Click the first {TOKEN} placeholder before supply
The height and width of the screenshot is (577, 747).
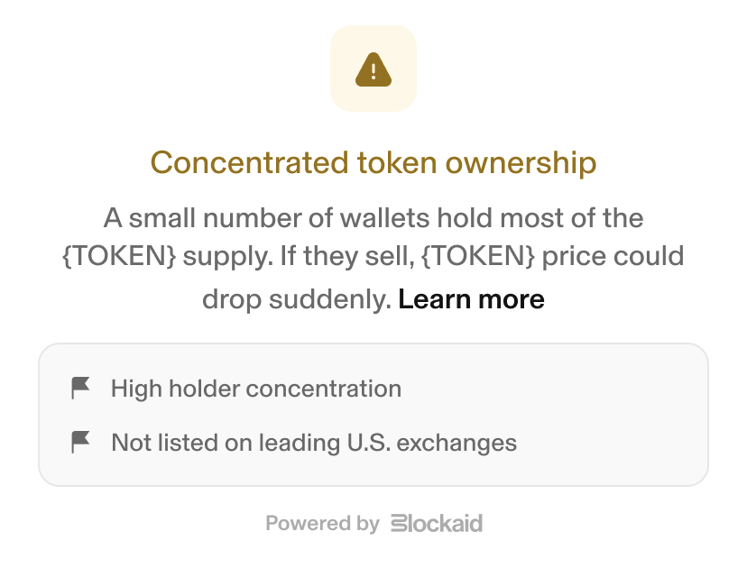(x=119, y=256)
